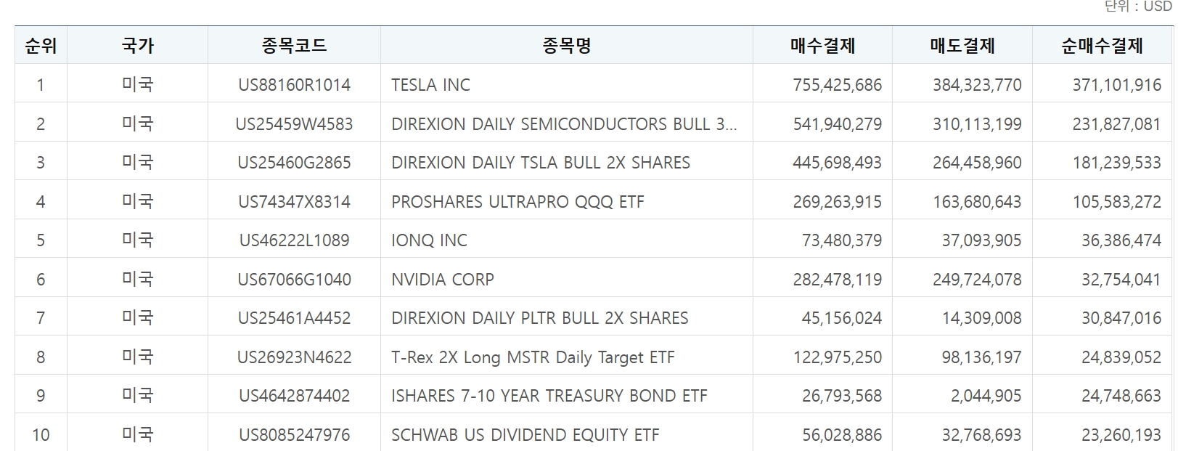Click the 순매수결제 column header

coord(1102,46)
